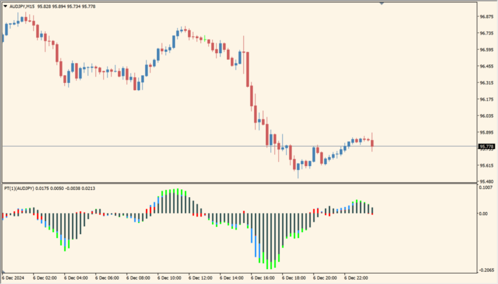Click the last red candle on chart

click(x=372, y=145)
